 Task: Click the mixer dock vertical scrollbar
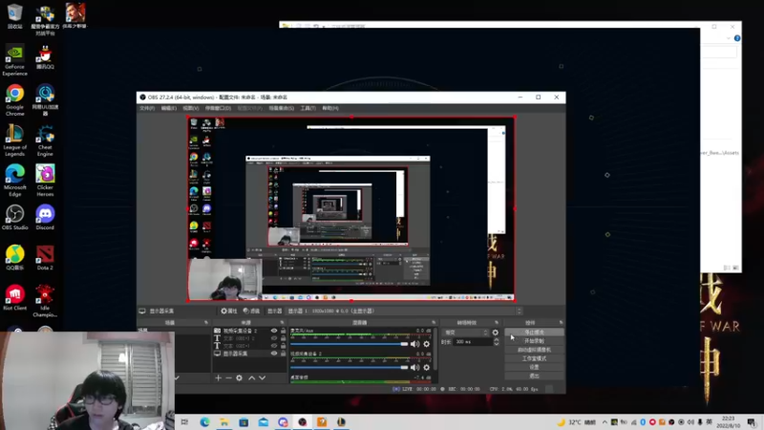coord(435,349)
